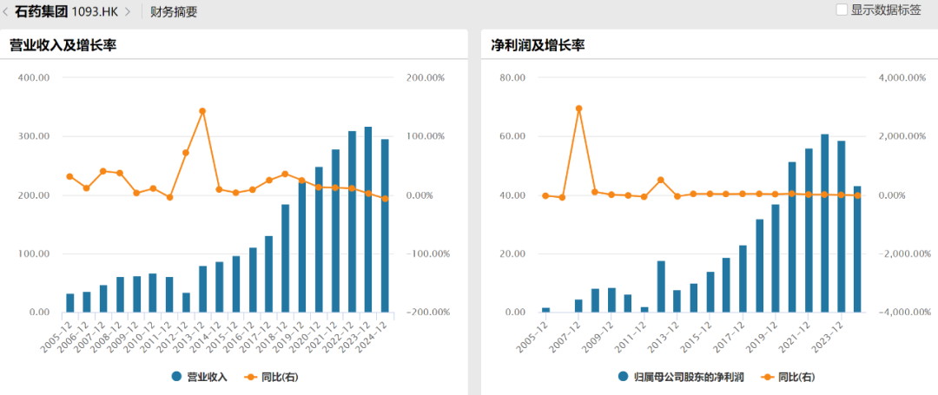The width and height of the screenshot is (938, 395).
Task: Click the previous stock left chevron
Action: [x=6, y=11]
